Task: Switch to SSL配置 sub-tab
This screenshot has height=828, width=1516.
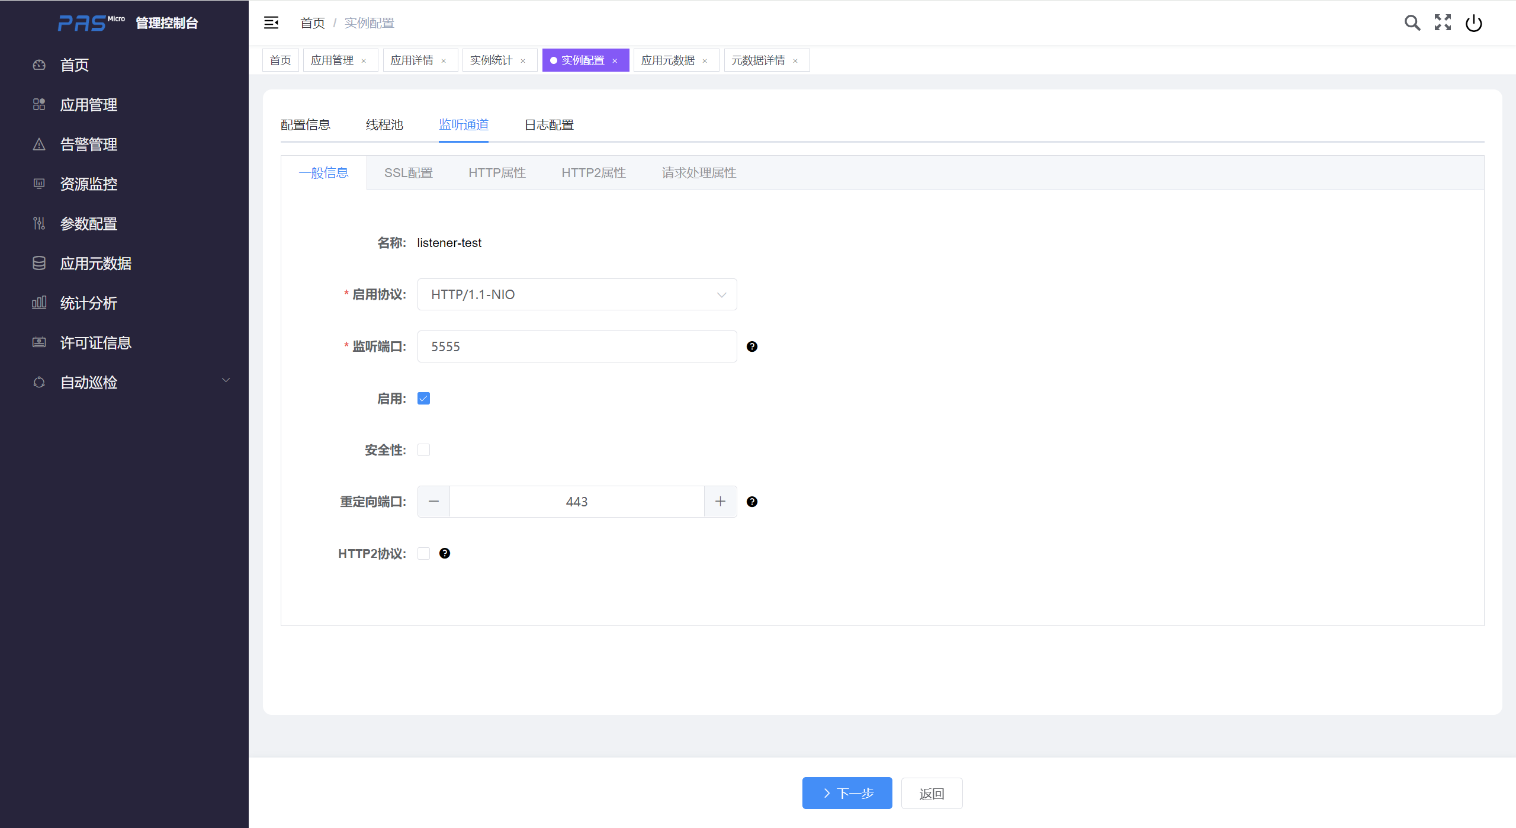Action: pos(409,173)
